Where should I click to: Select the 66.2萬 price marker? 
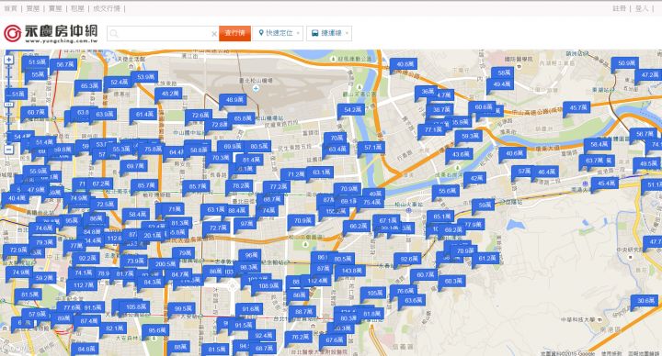tap(358, 227)
